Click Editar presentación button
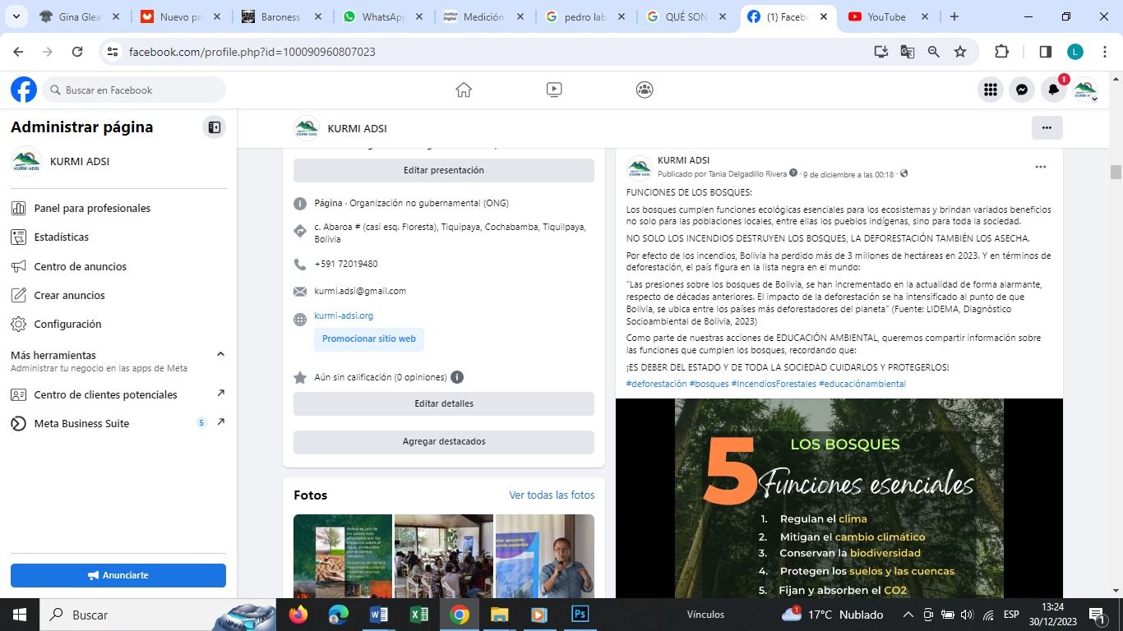1123x631 pixels. click(444, 170)
